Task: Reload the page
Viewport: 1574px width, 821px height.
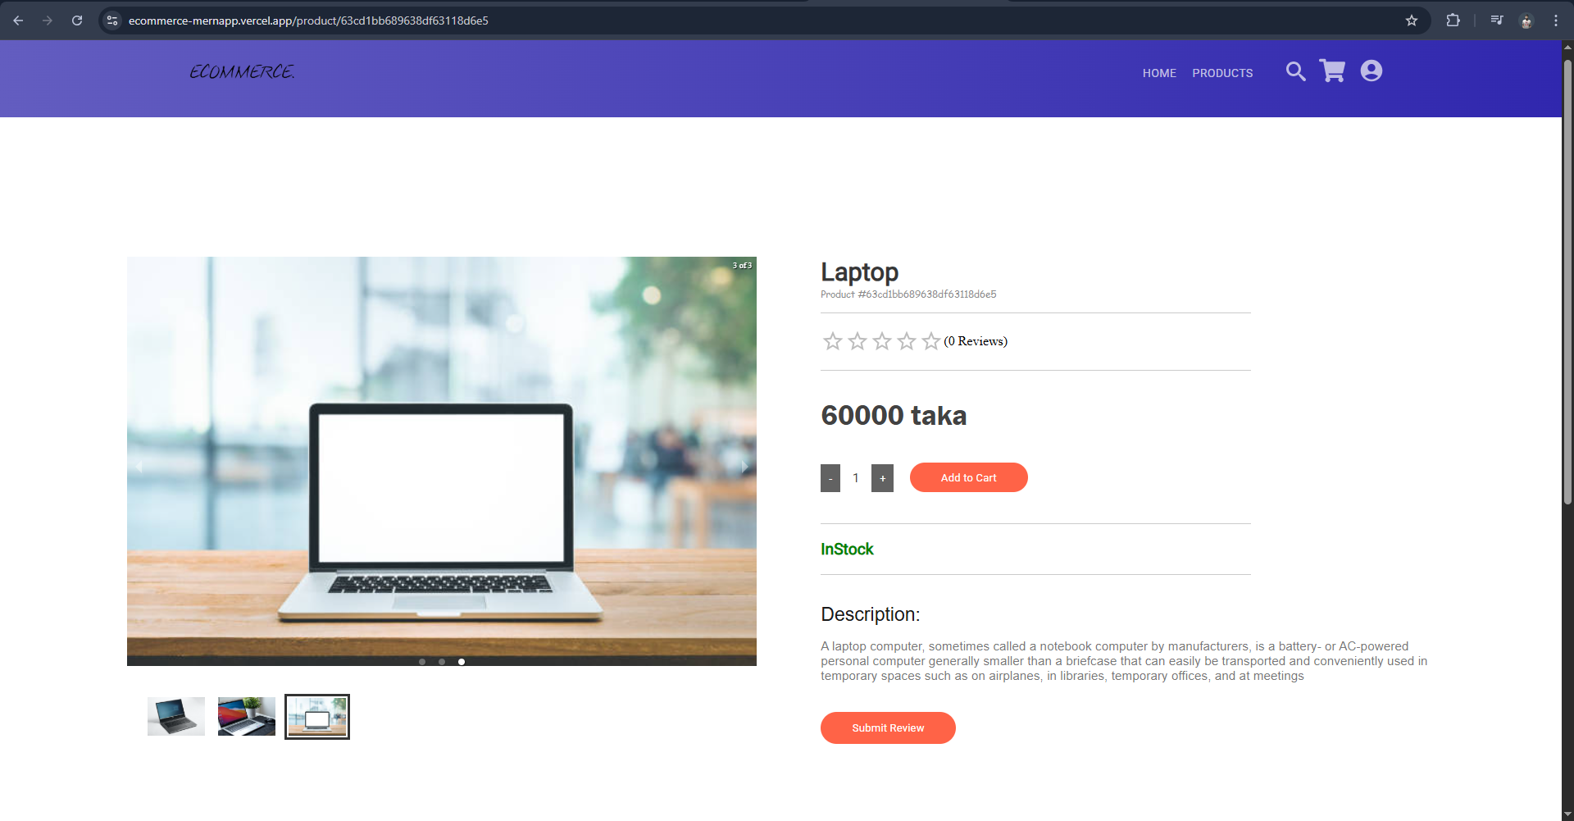Action: 77,21
